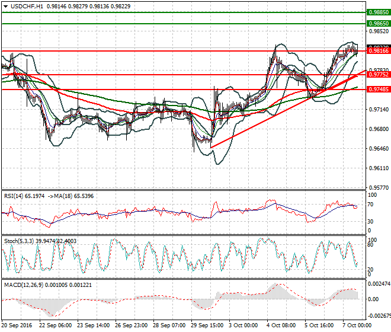391x332 pixels.
Task: Select the Stochastic 80 level scale label
Action: 370,245
